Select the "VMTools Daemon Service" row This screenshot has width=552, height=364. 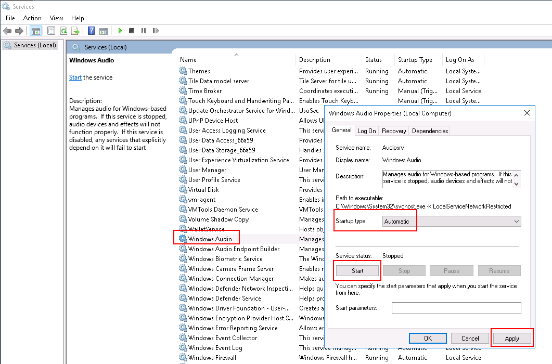coord(223,210)
